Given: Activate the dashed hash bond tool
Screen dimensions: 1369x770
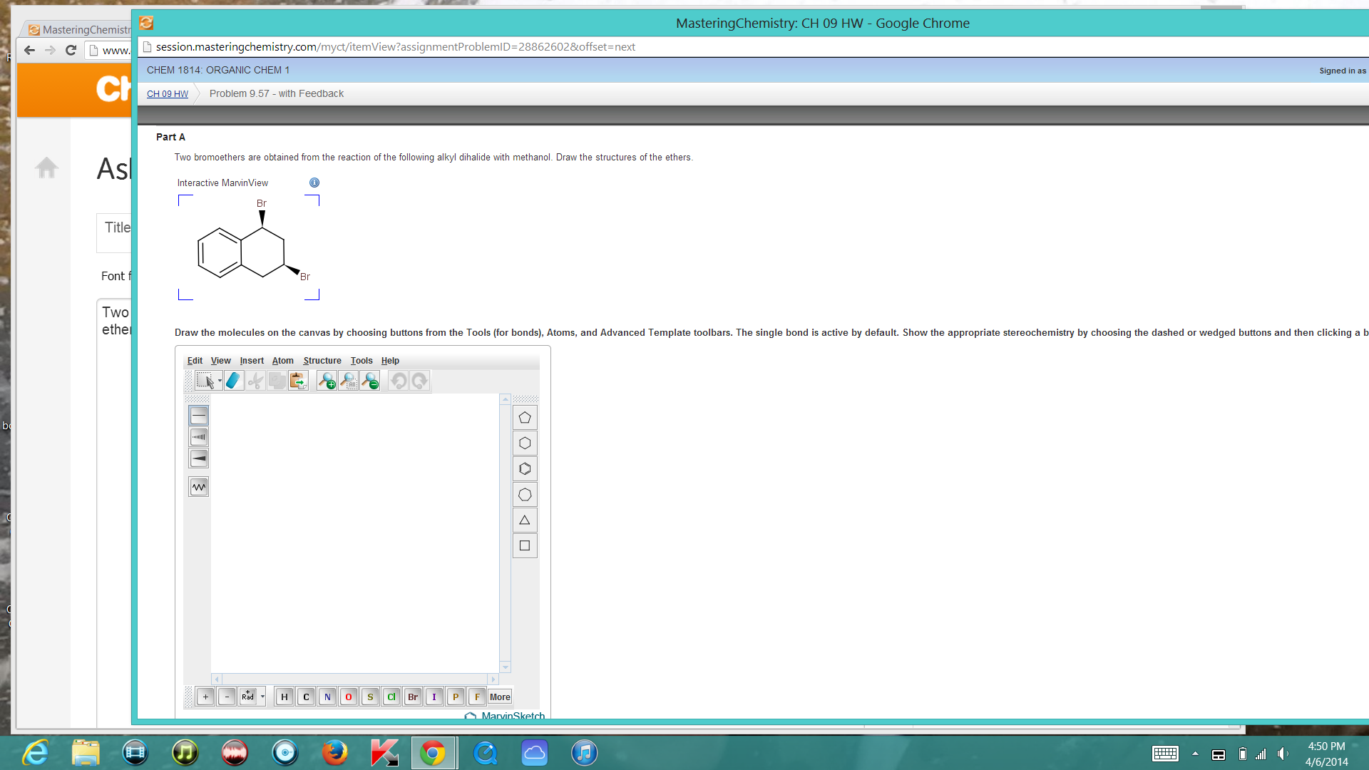Looking at the screenshot, I should [x=199, y=437].
